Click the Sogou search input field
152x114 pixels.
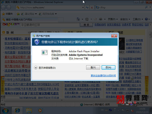(50, 25)
